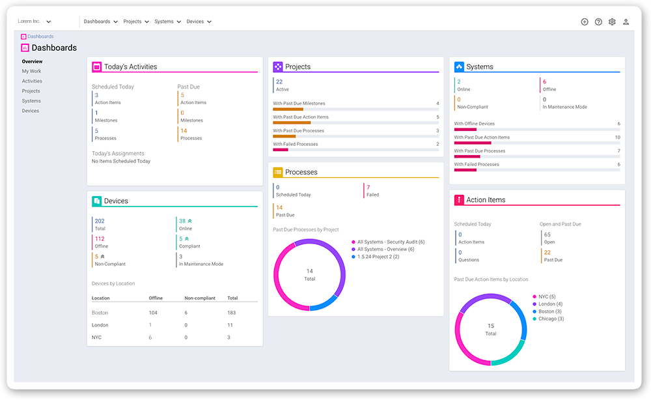Click the user profile icon
Image resolution: width=651 pixels, height=400 pixels.
tap(626, 21)
